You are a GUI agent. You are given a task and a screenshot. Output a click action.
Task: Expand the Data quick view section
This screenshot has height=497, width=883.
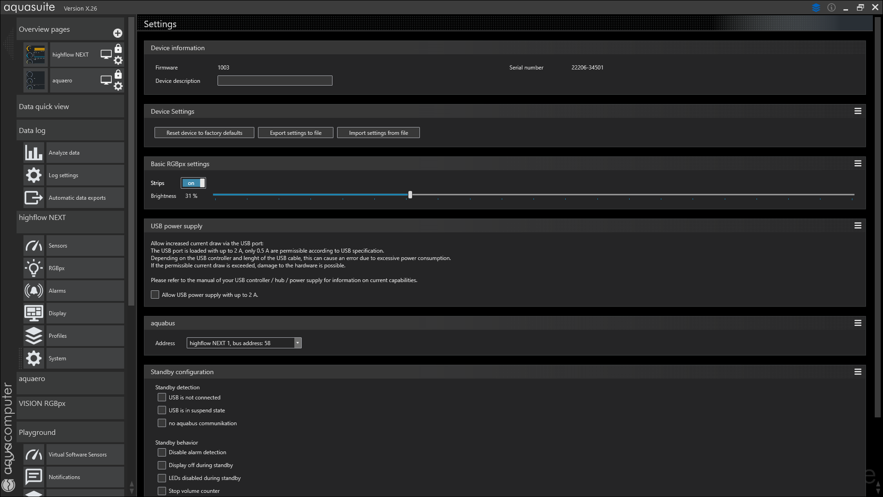pos(70,107)
